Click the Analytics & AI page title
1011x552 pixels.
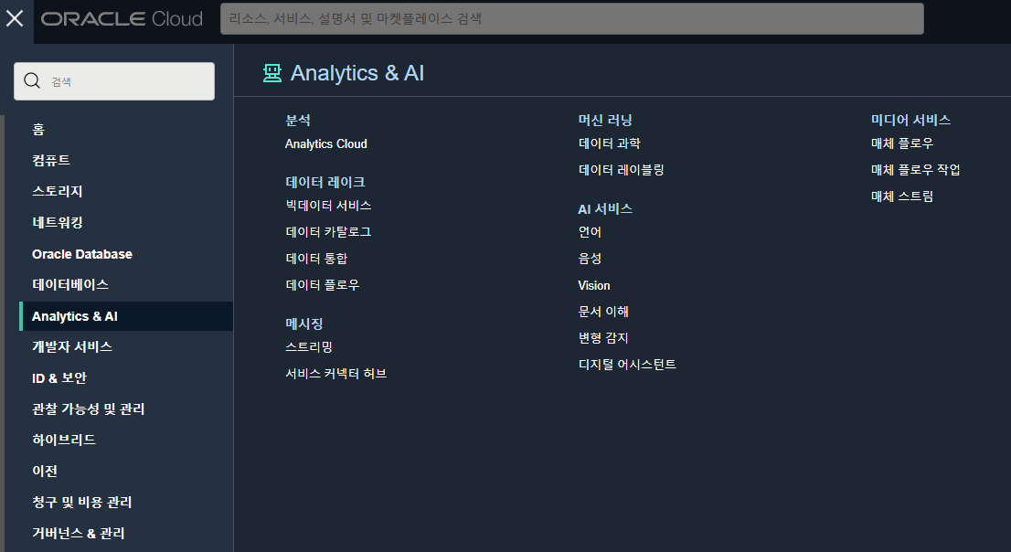tap(357, 73)
